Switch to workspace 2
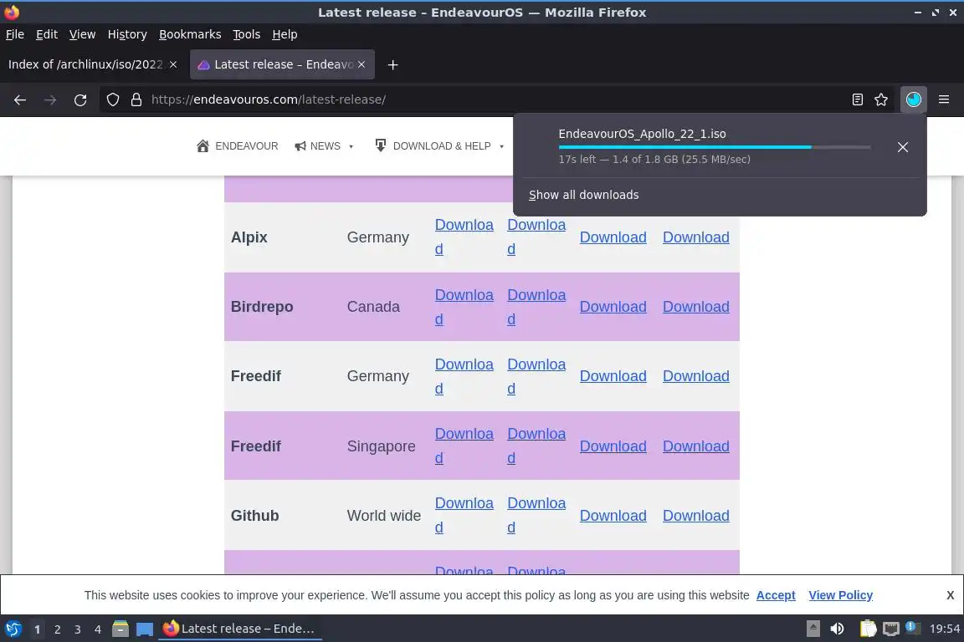The height and width of the screenshot is (642, 964). [57, 629]
